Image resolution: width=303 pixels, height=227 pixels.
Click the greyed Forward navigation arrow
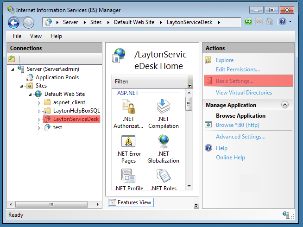(x=28, y=23)
